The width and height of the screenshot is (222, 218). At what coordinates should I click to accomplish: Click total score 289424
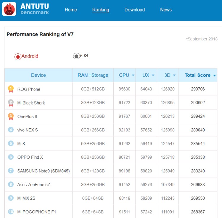[198, 116]
